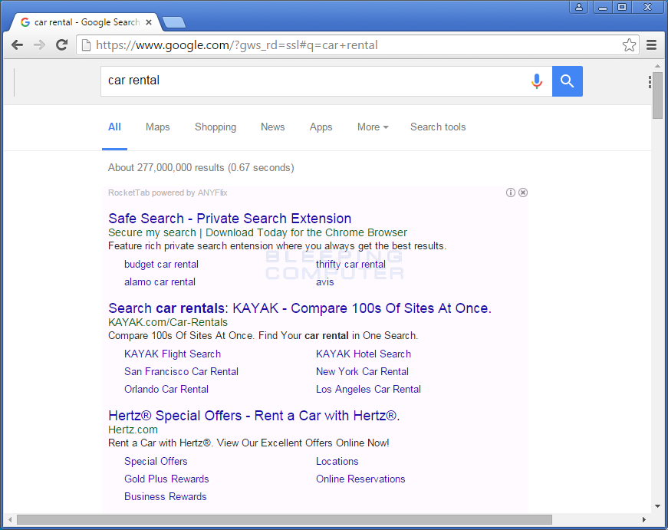Click the About 277,000,000 results text
The image size is (668, 530).
(201, 167)
